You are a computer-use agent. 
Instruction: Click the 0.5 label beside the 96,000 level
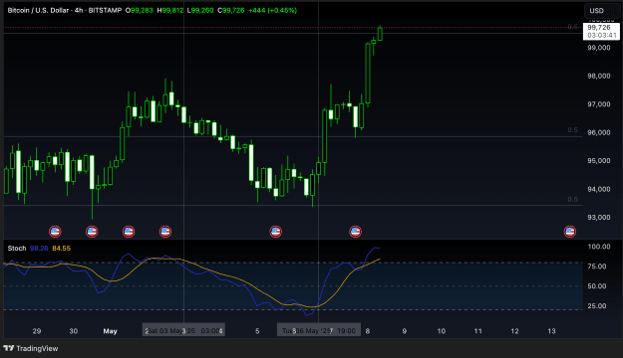click(572, 130)
